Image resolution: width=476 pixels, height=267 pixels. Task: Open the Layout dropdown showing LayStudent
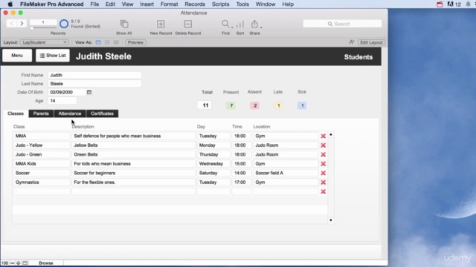pos(45,42)
